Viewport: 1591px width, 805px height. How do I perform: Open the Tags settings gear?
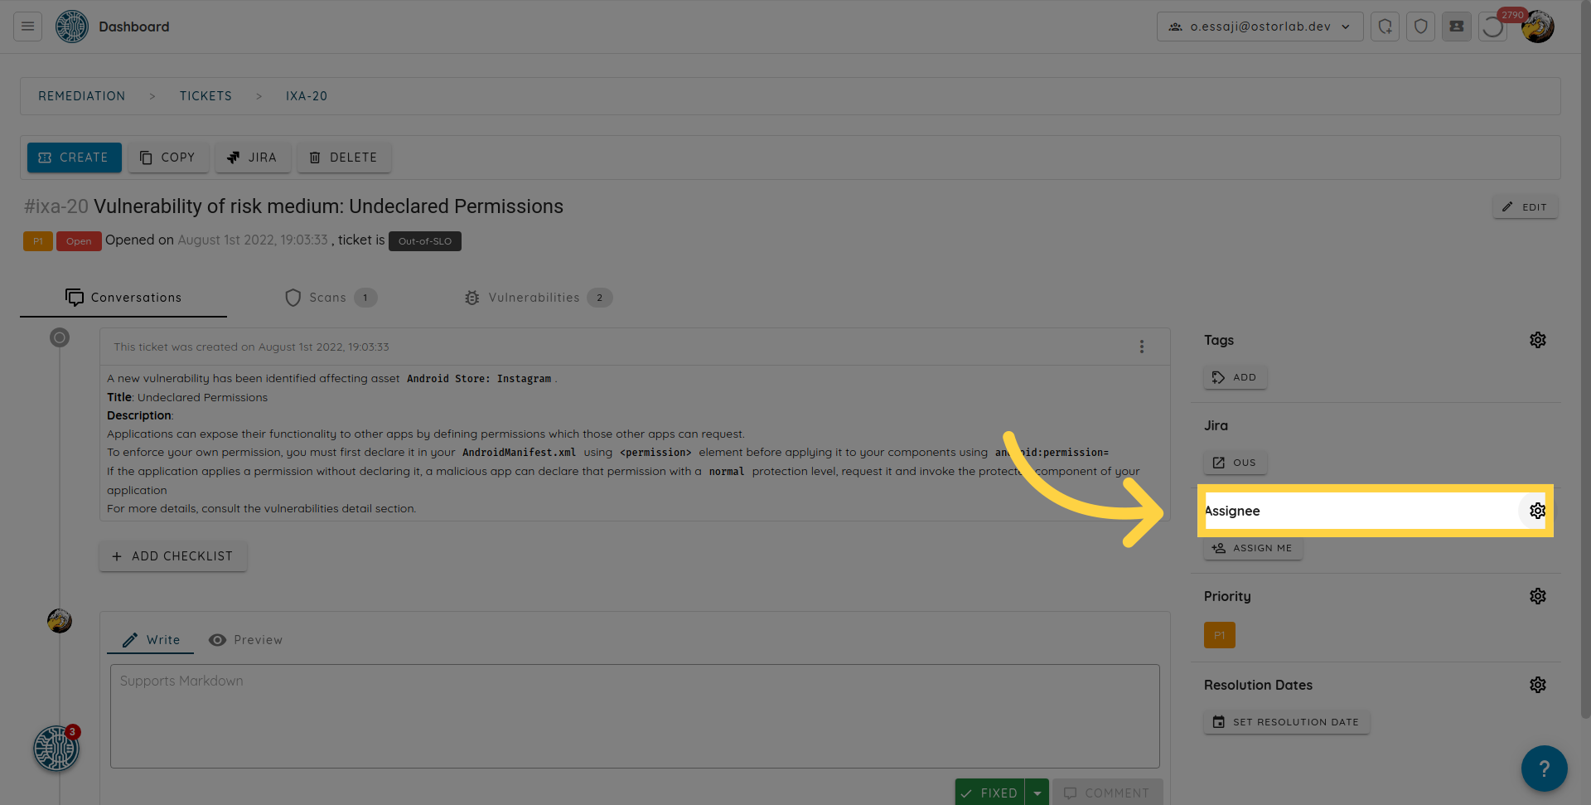[x=1537, y=340]
